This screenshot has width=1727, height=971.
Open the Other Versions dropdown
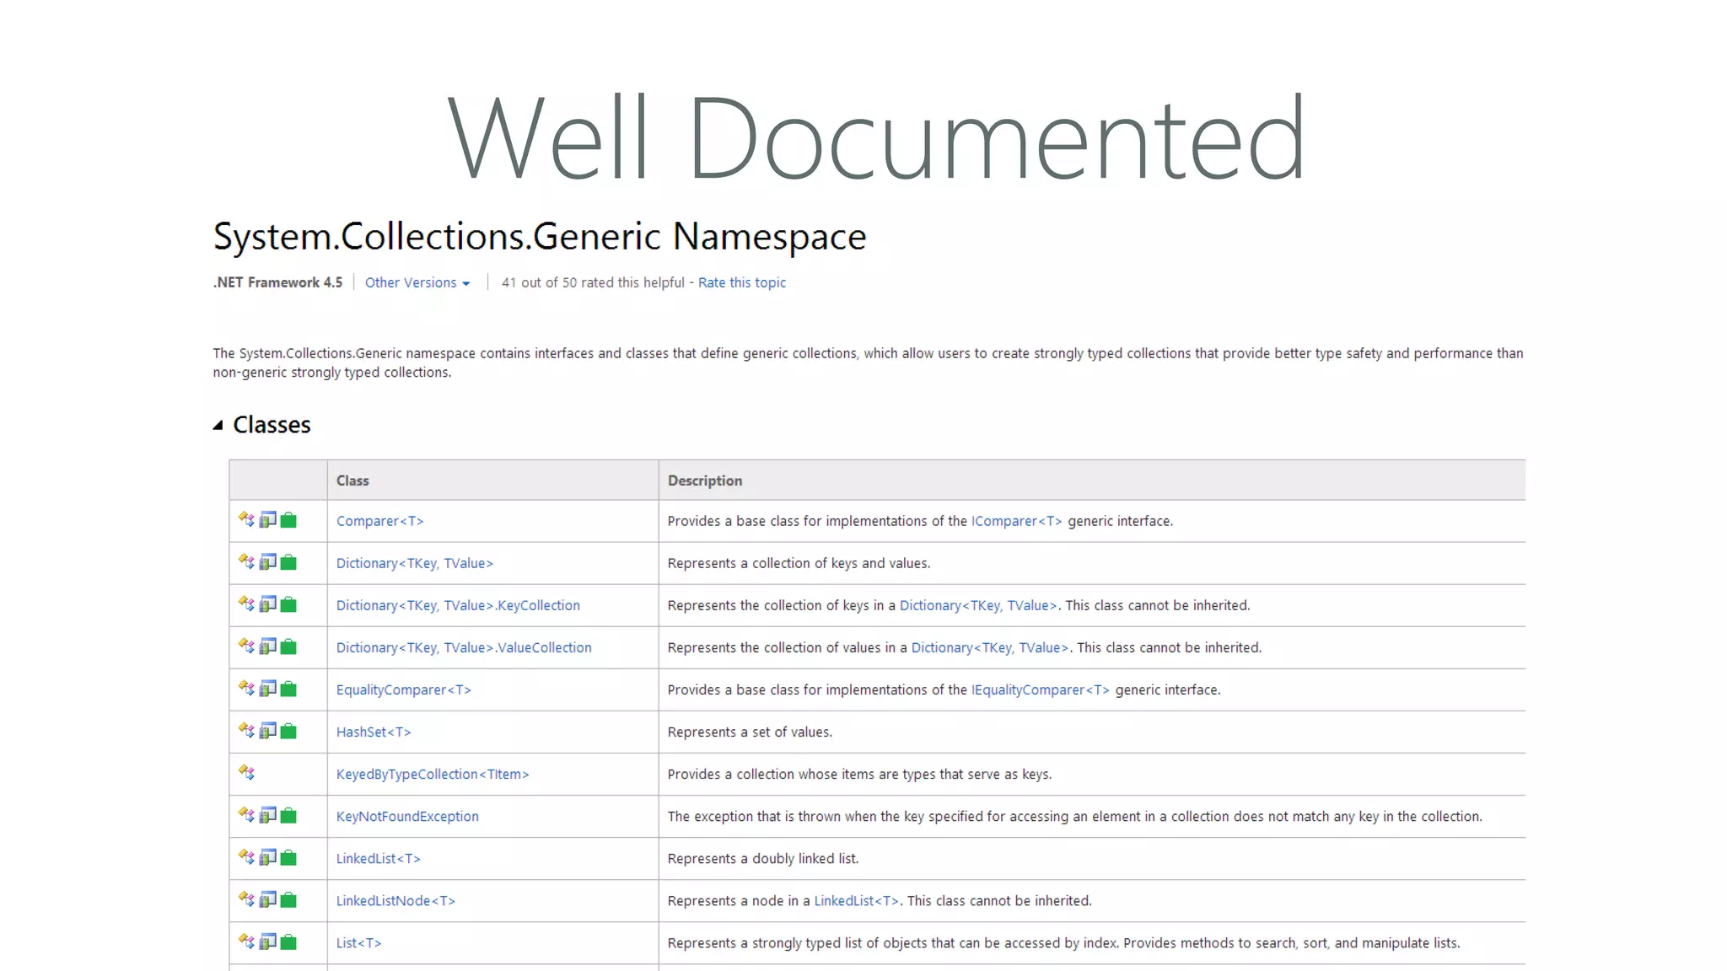click(x=417, y=283)
